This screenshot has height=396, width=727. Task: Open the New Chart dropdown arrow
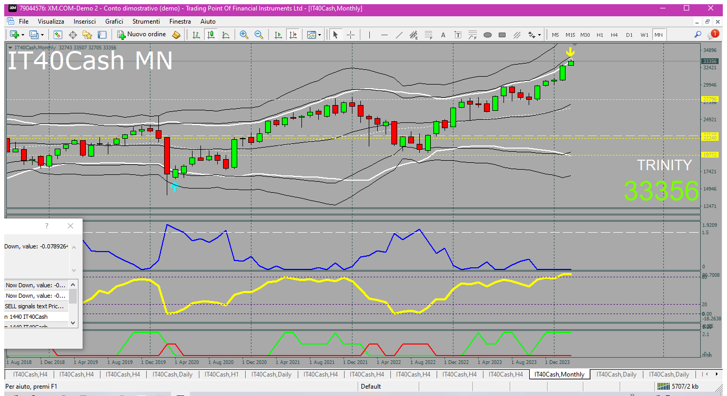click(x=23, y=35)
